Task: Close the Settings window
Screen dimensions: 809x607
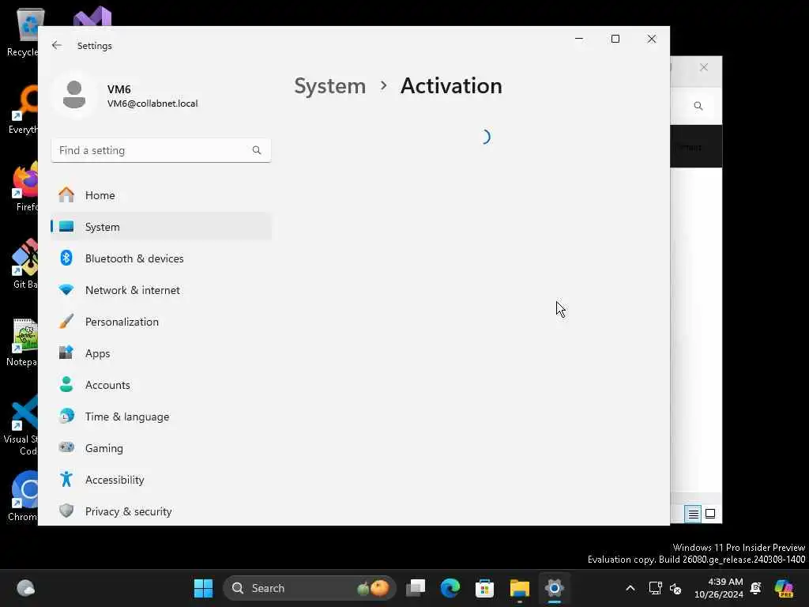Action: [652, 39]
